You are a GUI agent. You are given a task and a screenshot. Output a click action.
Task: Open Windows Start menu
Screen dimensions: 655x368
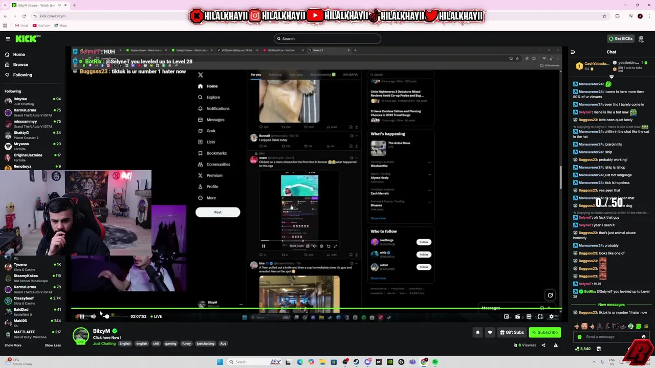(x=220, y=362)
